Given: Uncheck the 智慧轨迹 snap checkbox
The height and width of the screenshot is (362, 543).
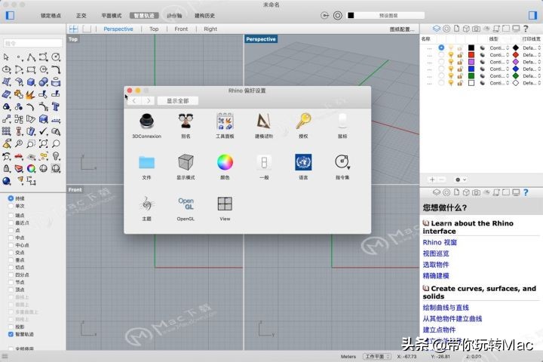Looking at the screenshot, I should click(x=11, y=333).
